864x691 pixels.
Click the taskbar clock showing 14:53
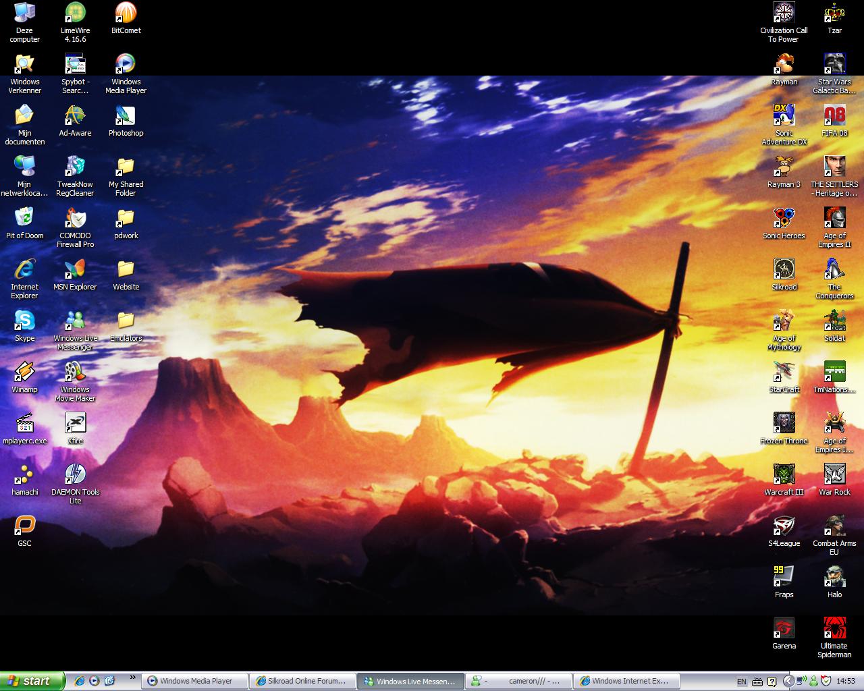(846, 682)
